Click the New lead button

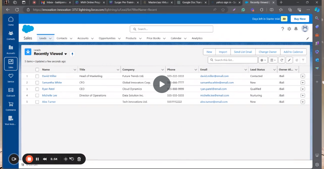click(209, 52)
